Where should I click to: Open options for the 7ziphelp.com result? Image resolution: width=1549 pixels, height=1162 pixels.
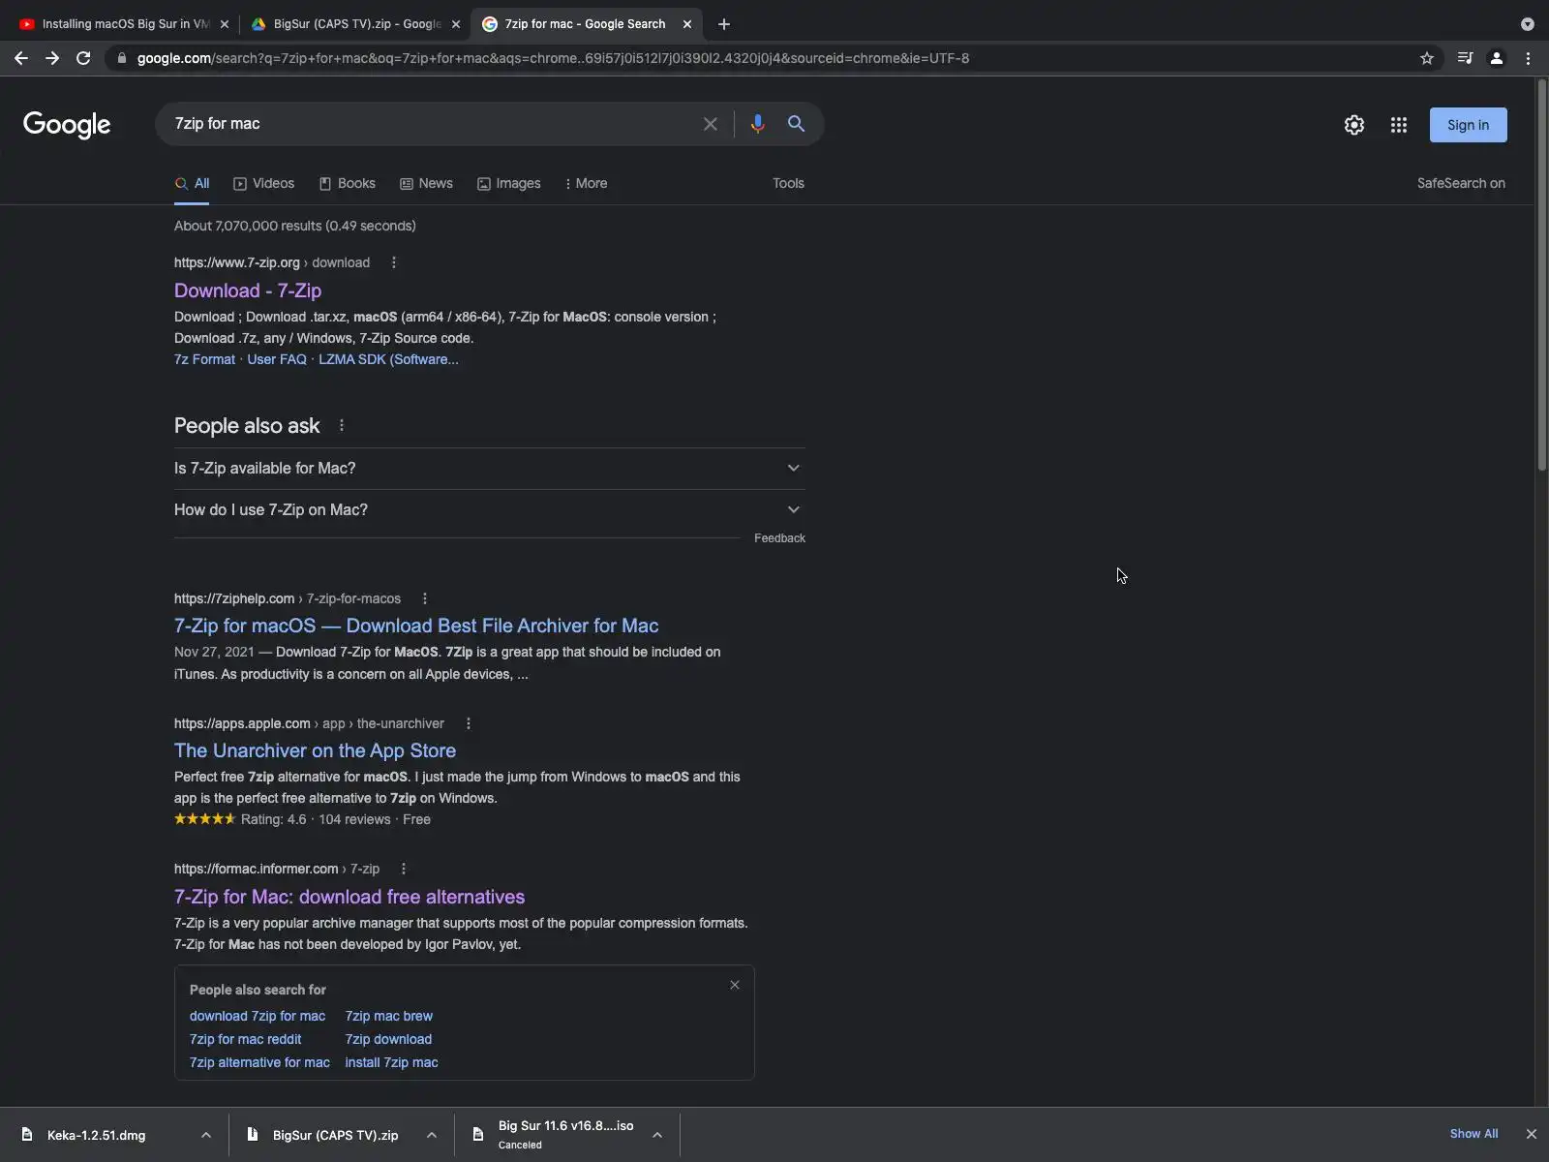click(425, 598)
